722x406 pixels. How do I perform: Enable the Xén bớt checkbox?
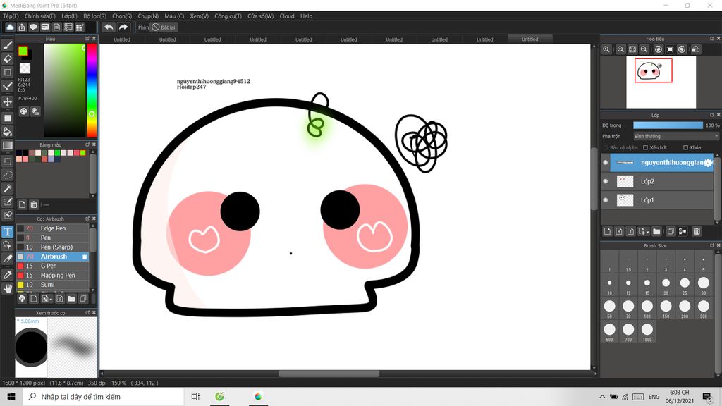[x=646, y=148]
